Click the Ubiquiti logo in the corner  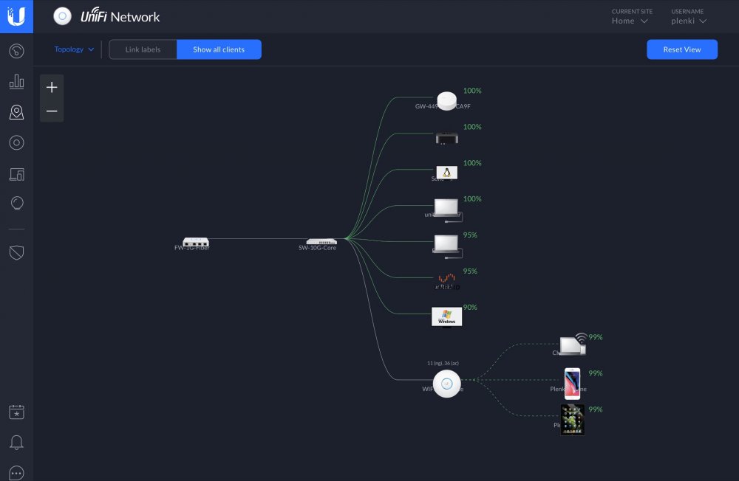pos(16,16)
